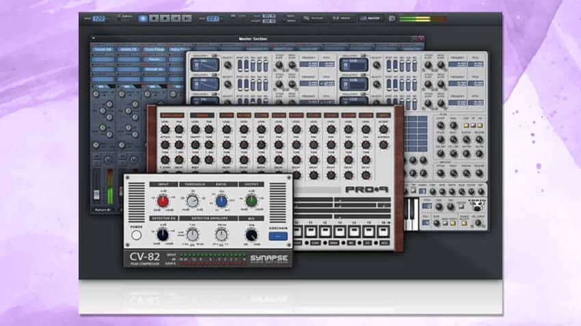This screenshot has height=326, width=581.
Task: Click the CV-82 gain reduction meter strip
Action: tap(212, 263)
